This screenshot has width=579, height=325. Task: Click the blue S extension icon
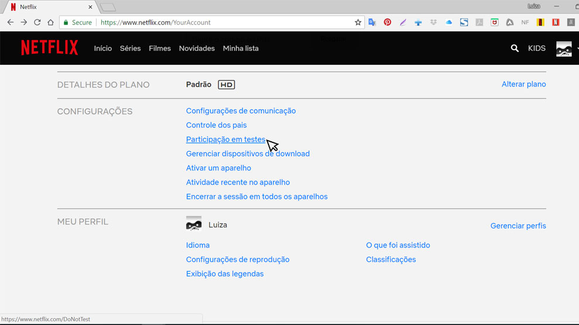click(x=464, y=23)
